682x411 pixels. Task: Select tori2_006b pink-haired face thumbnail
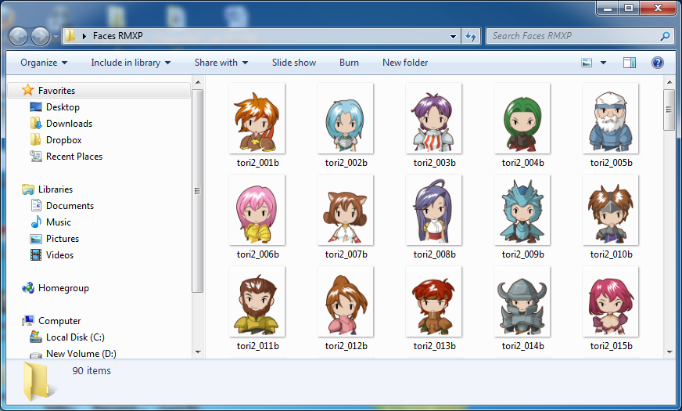257,210
